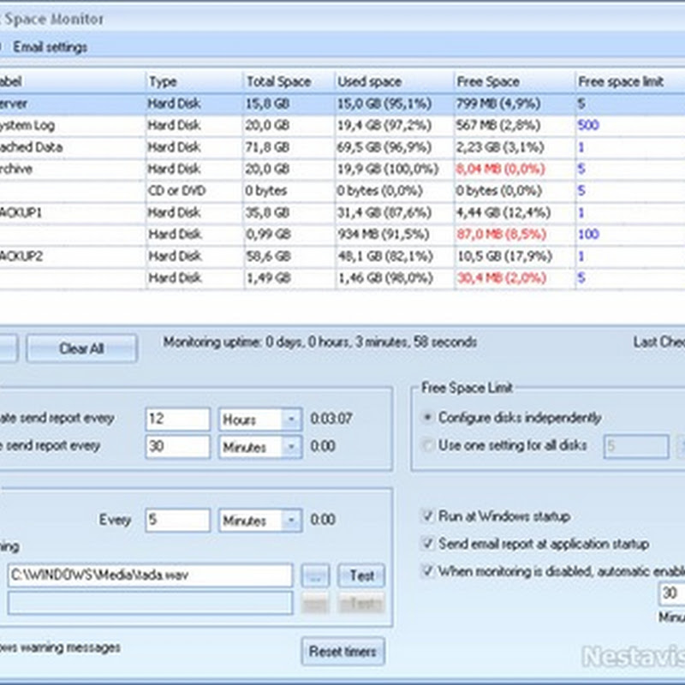Click the sound file path field
This screenshot has height=685, width=685.
[150, 575]
